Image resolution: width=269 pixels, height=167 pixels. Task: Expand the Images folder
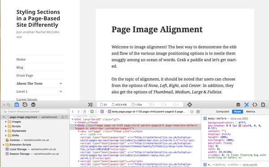(6, 122)
